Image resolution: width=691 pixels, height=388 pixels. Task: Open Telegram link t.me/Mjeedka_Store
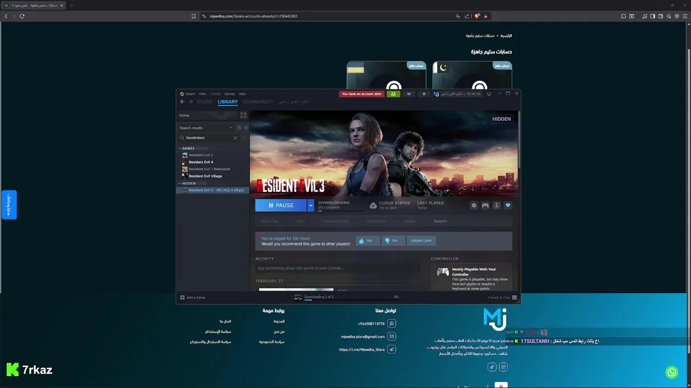(x=362, y=349)
